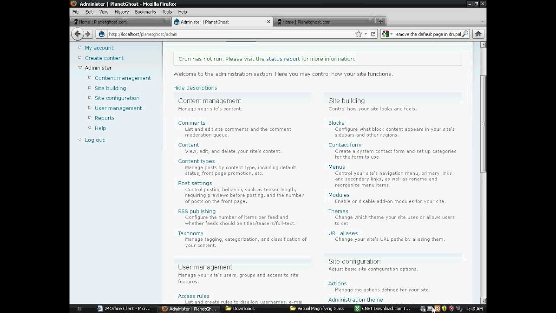Expand the Create content sidebar triangle
The image size is (556, 313).
click(80, 57)
